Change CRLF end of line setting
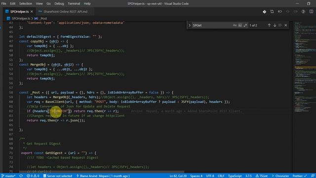316x178 pixels. [221, 176]
